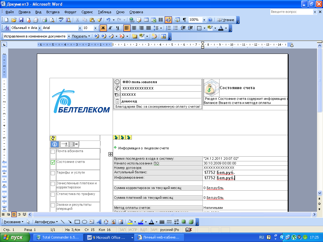Image resolution: width=323 pixels, height=242 pixels.
Task: Open the Таблица menu
Action: coord(104,12)
